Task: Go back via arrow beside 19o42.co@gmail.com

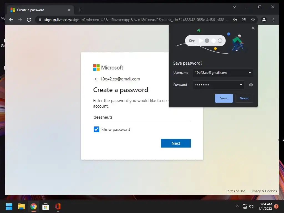Action: pyautogui.click(x=96, y=79)
